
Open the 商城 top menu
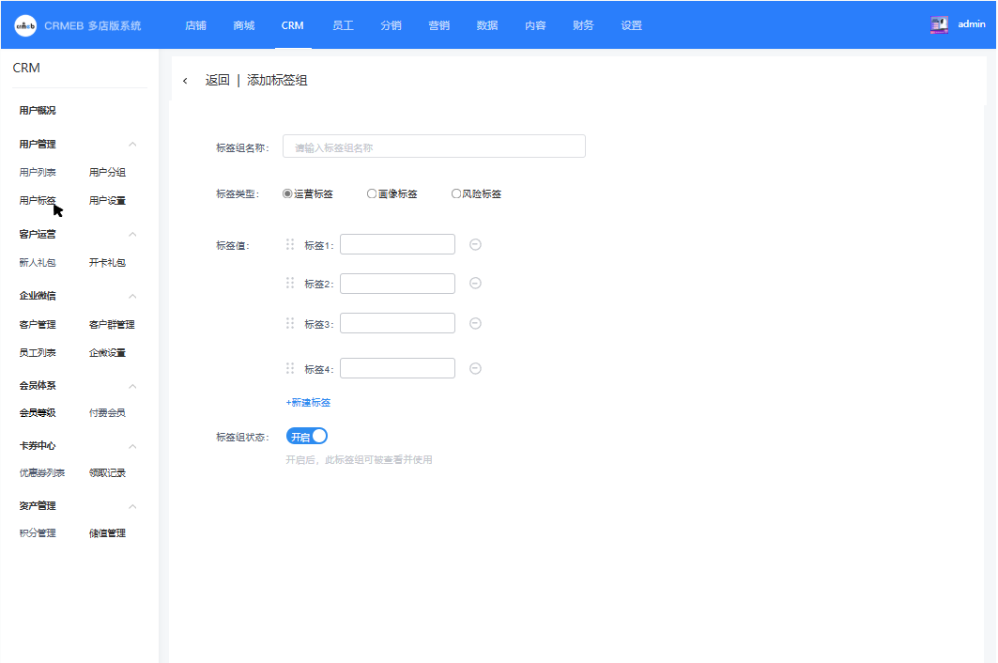click(244, 25)
